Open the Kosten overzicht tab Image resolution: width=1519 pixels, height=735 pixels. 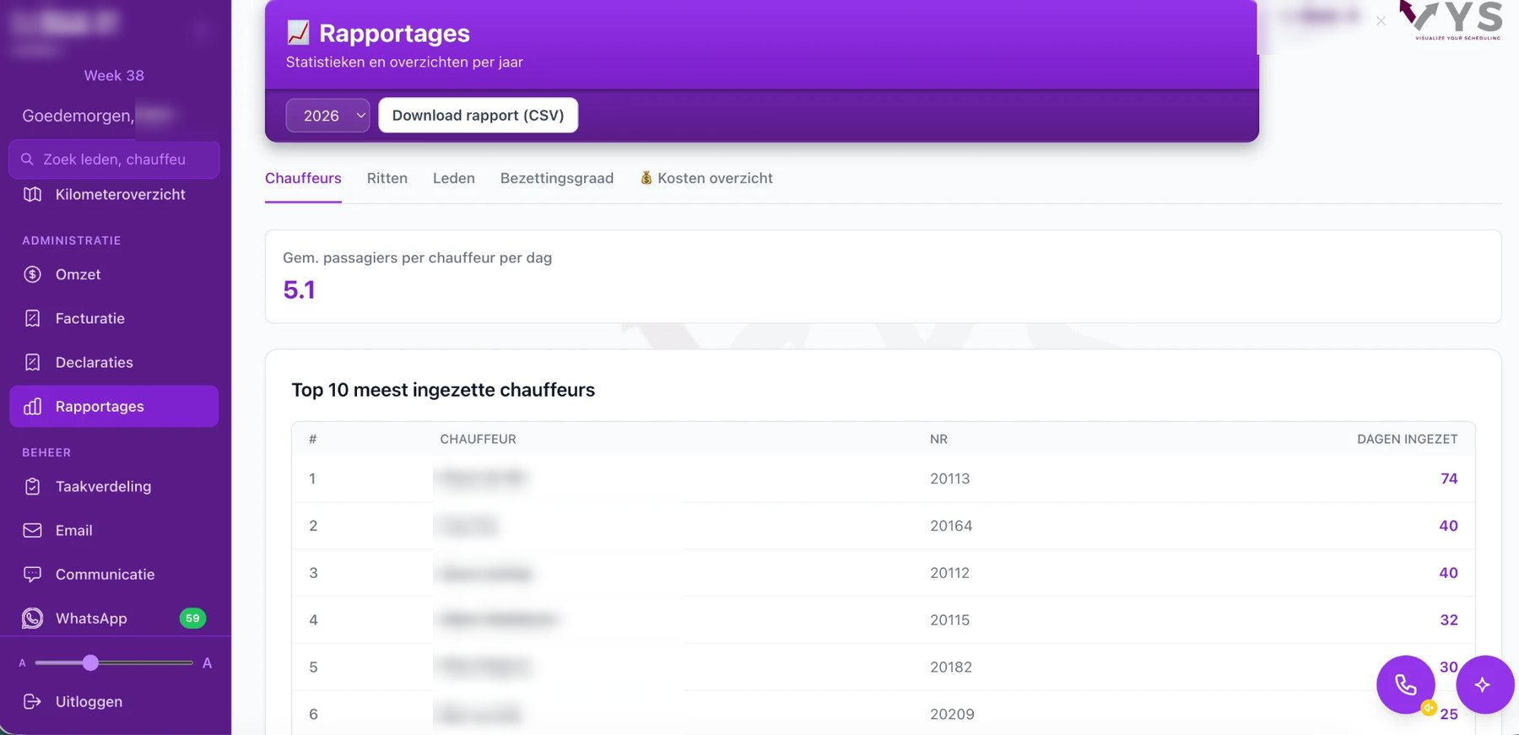click(705, 178)
